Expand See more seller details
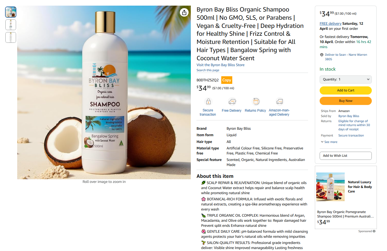This screenshot has width=387, height=251. click(329, 142)
